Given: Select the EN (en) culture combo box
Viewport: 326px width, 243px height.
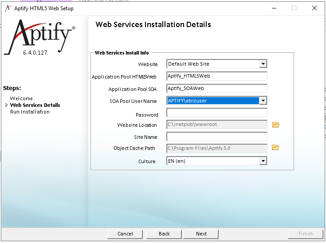Looking at the screenshot, I should pyautogui.click(x=216, y=161).
